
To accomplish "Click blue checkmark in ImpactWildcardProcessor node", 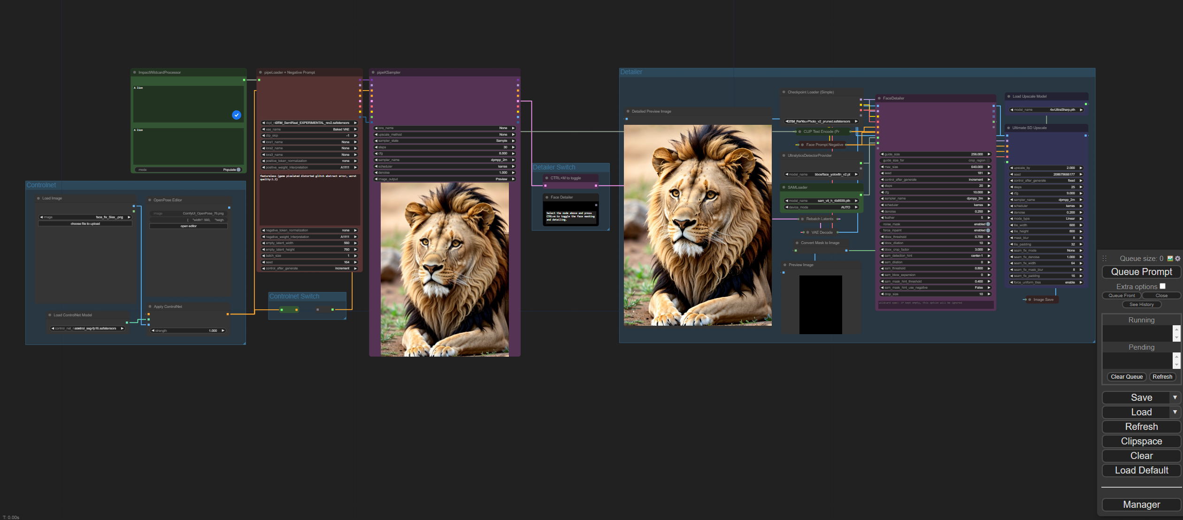I will pos(237,115).
